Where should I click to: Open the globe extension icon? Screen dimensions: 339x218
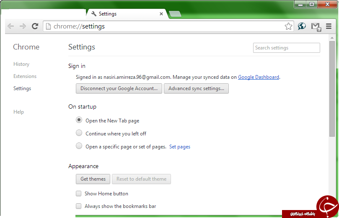302,26
